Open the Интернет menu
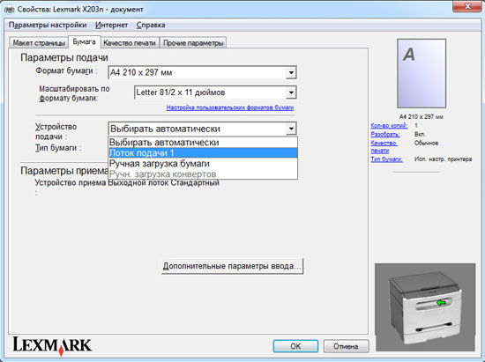The height and width of the screenshot is (362, 485). [111, 25]
